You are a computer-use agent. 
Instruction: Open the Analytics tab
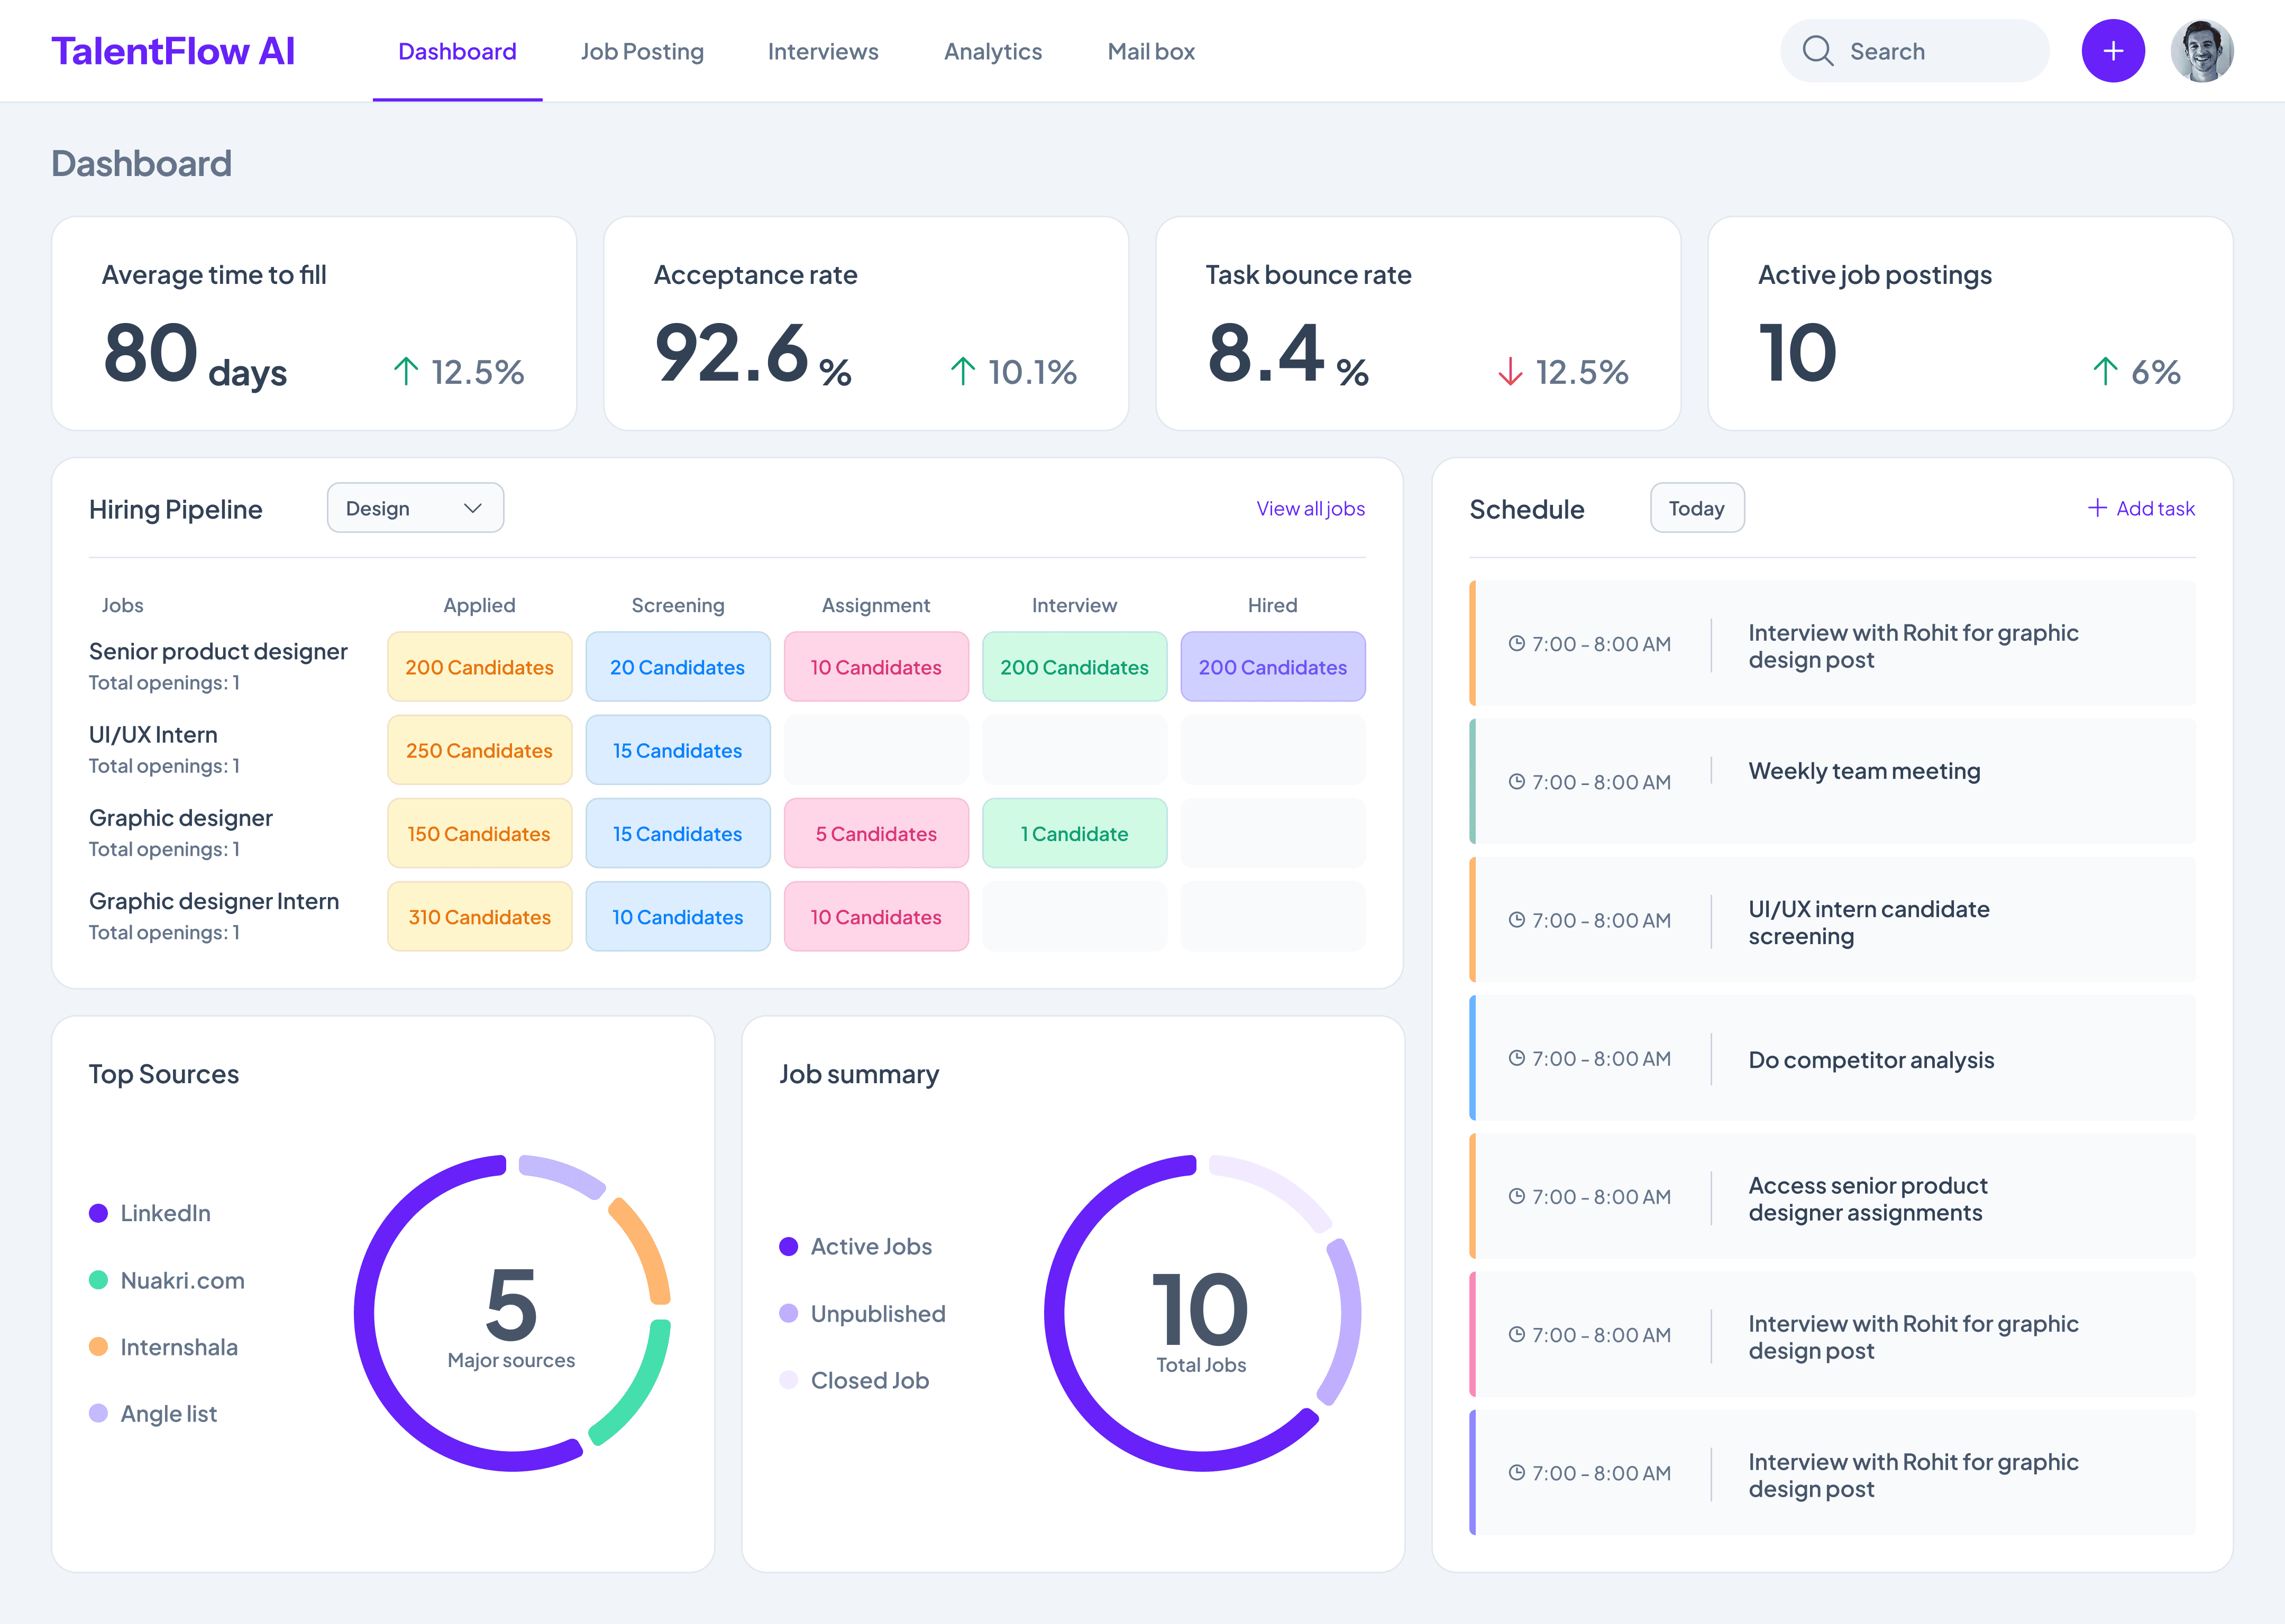pyautogui.click(x=992, y=51)
